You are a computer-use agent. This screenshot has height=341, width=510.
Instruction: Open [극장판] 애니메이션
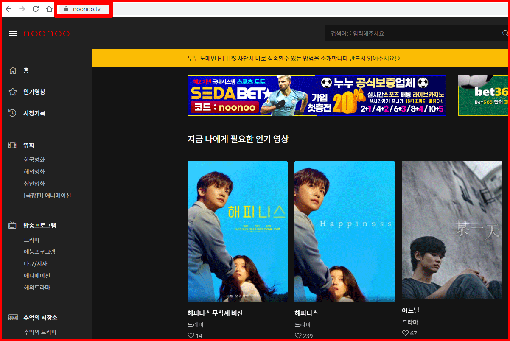[x=48, y=196]
